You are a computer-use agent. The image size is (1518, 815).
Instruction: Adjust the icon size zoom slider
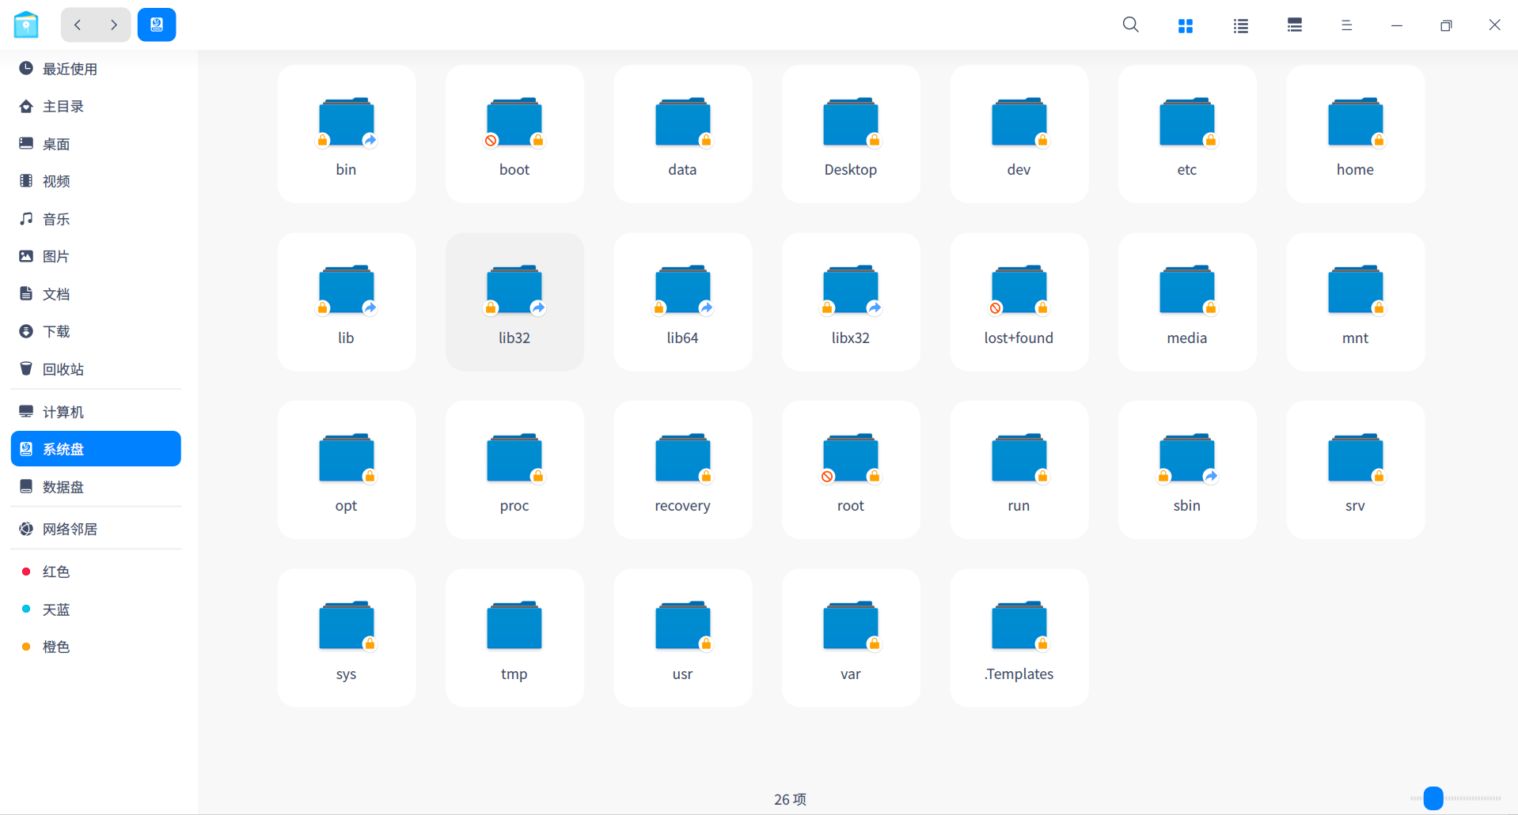click(1433, 798)
